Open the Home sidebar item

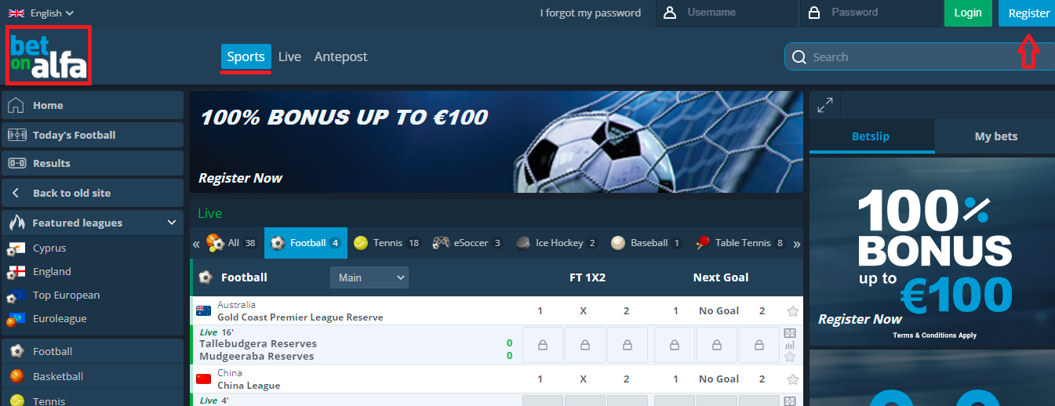(x=93, y=106)
